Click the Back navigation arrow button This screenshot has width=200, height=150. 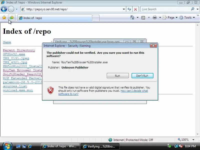pos(4,9)
